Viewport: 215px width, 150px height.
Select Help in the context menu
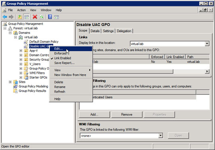71,99
